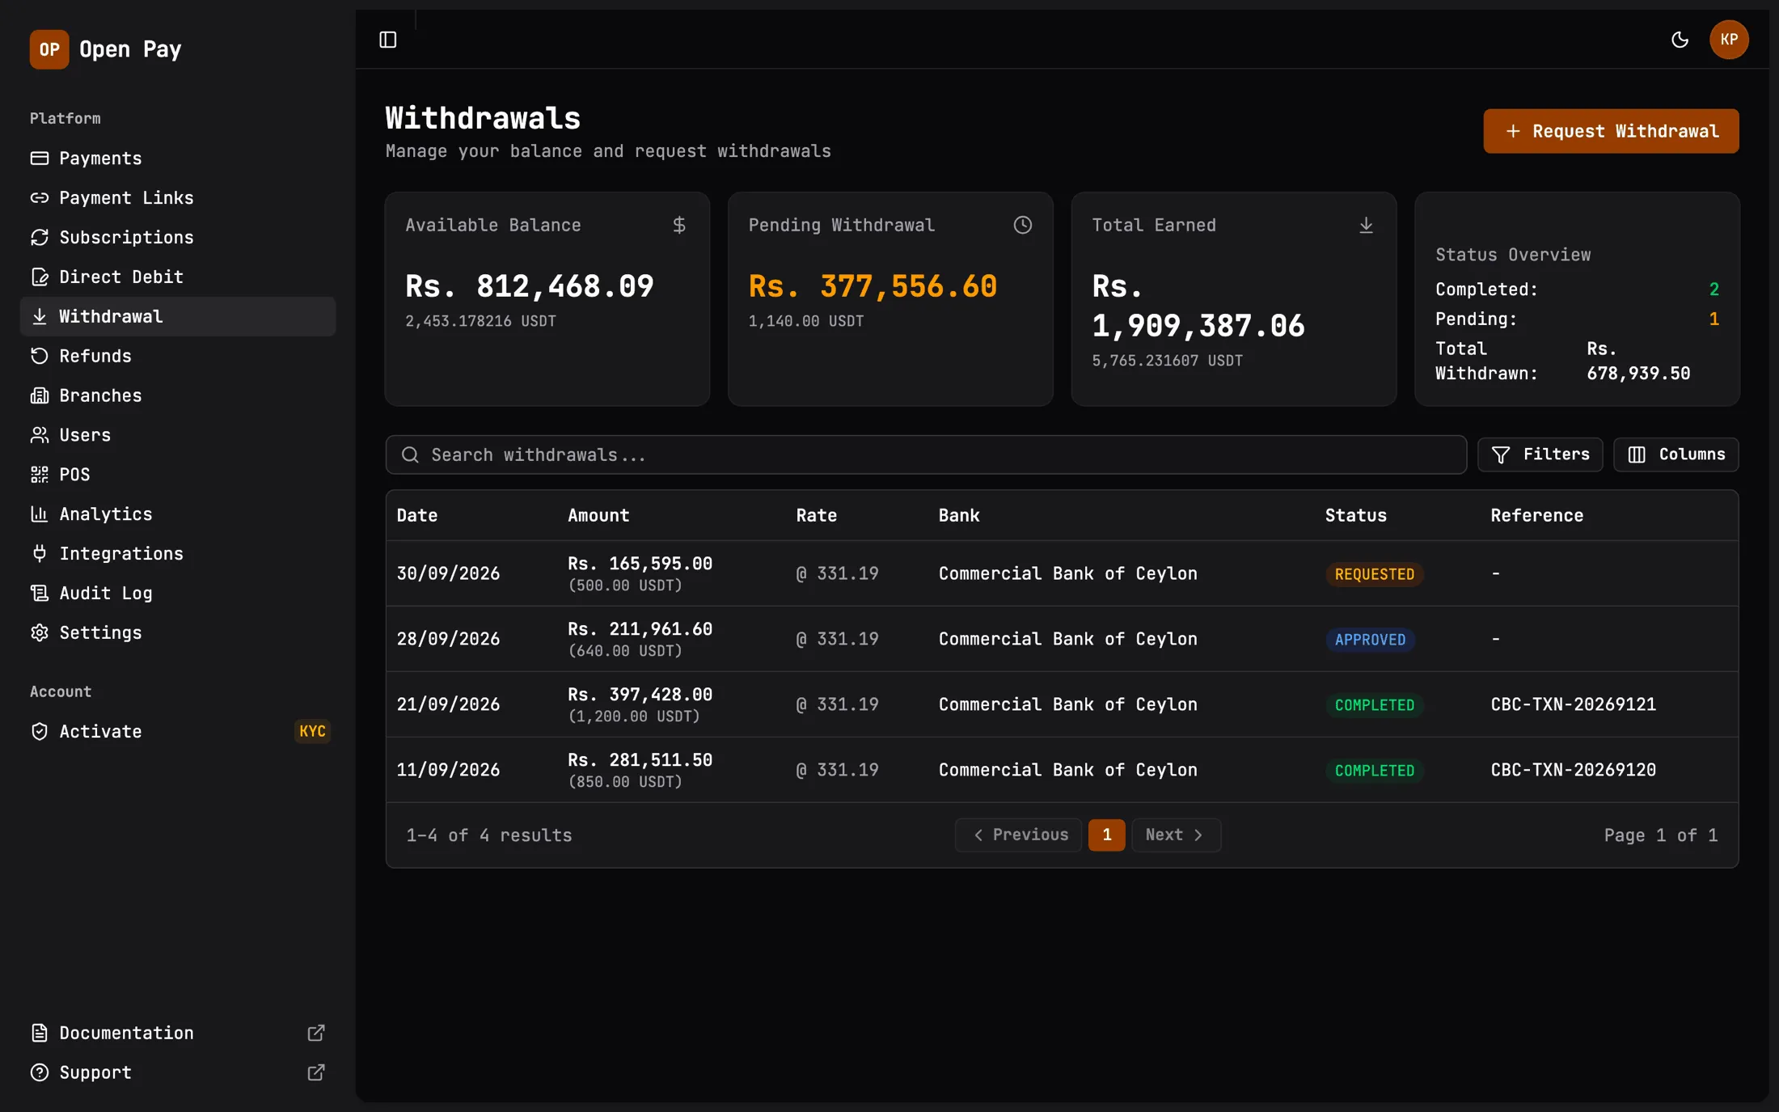Open the Filters dropdown

[1540, 455]
